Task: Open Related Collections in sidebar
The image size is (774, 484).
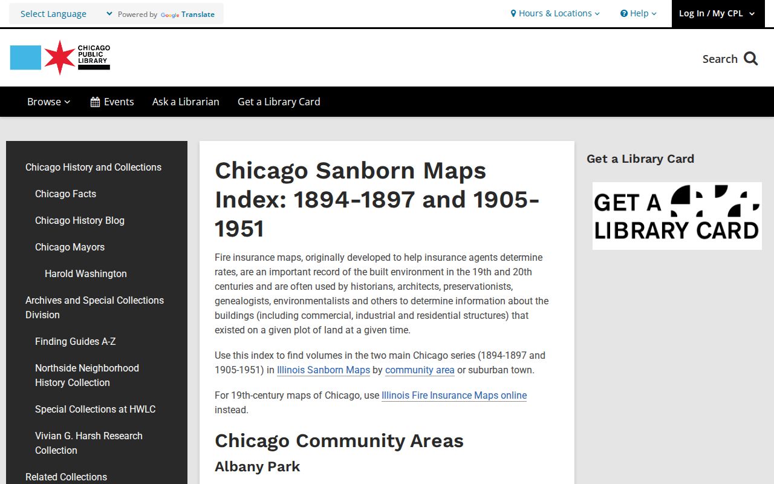Action: [66, 477]
